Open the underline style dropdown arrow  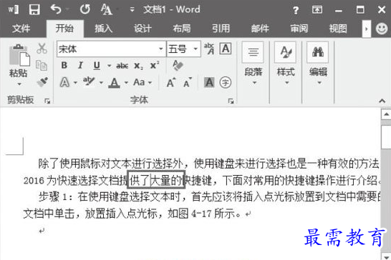tap(109, 66)
